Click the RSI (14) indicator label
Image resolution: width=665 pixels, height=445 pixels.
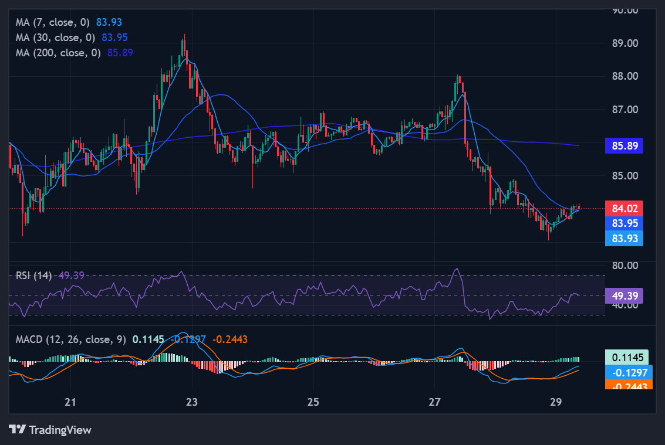tap(35, 276)
